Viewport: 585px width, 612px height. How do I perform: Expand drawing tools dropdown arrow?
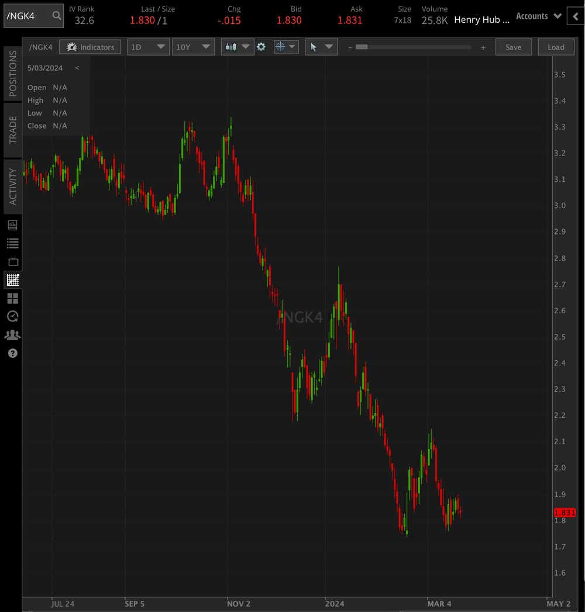click(x=329, y=47)
